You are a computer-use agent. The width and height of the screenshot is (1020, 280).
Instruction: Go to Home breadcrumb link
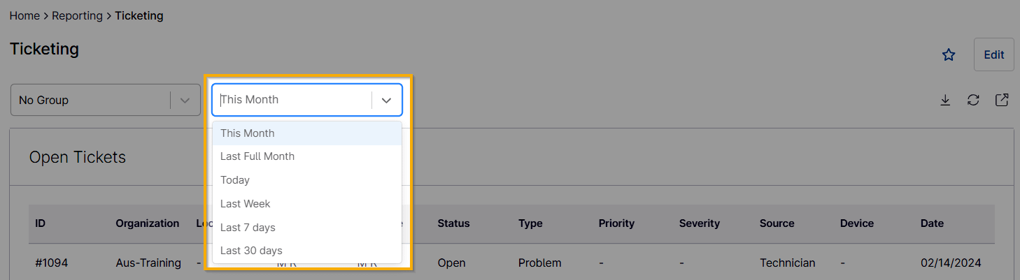coord(24,15)
